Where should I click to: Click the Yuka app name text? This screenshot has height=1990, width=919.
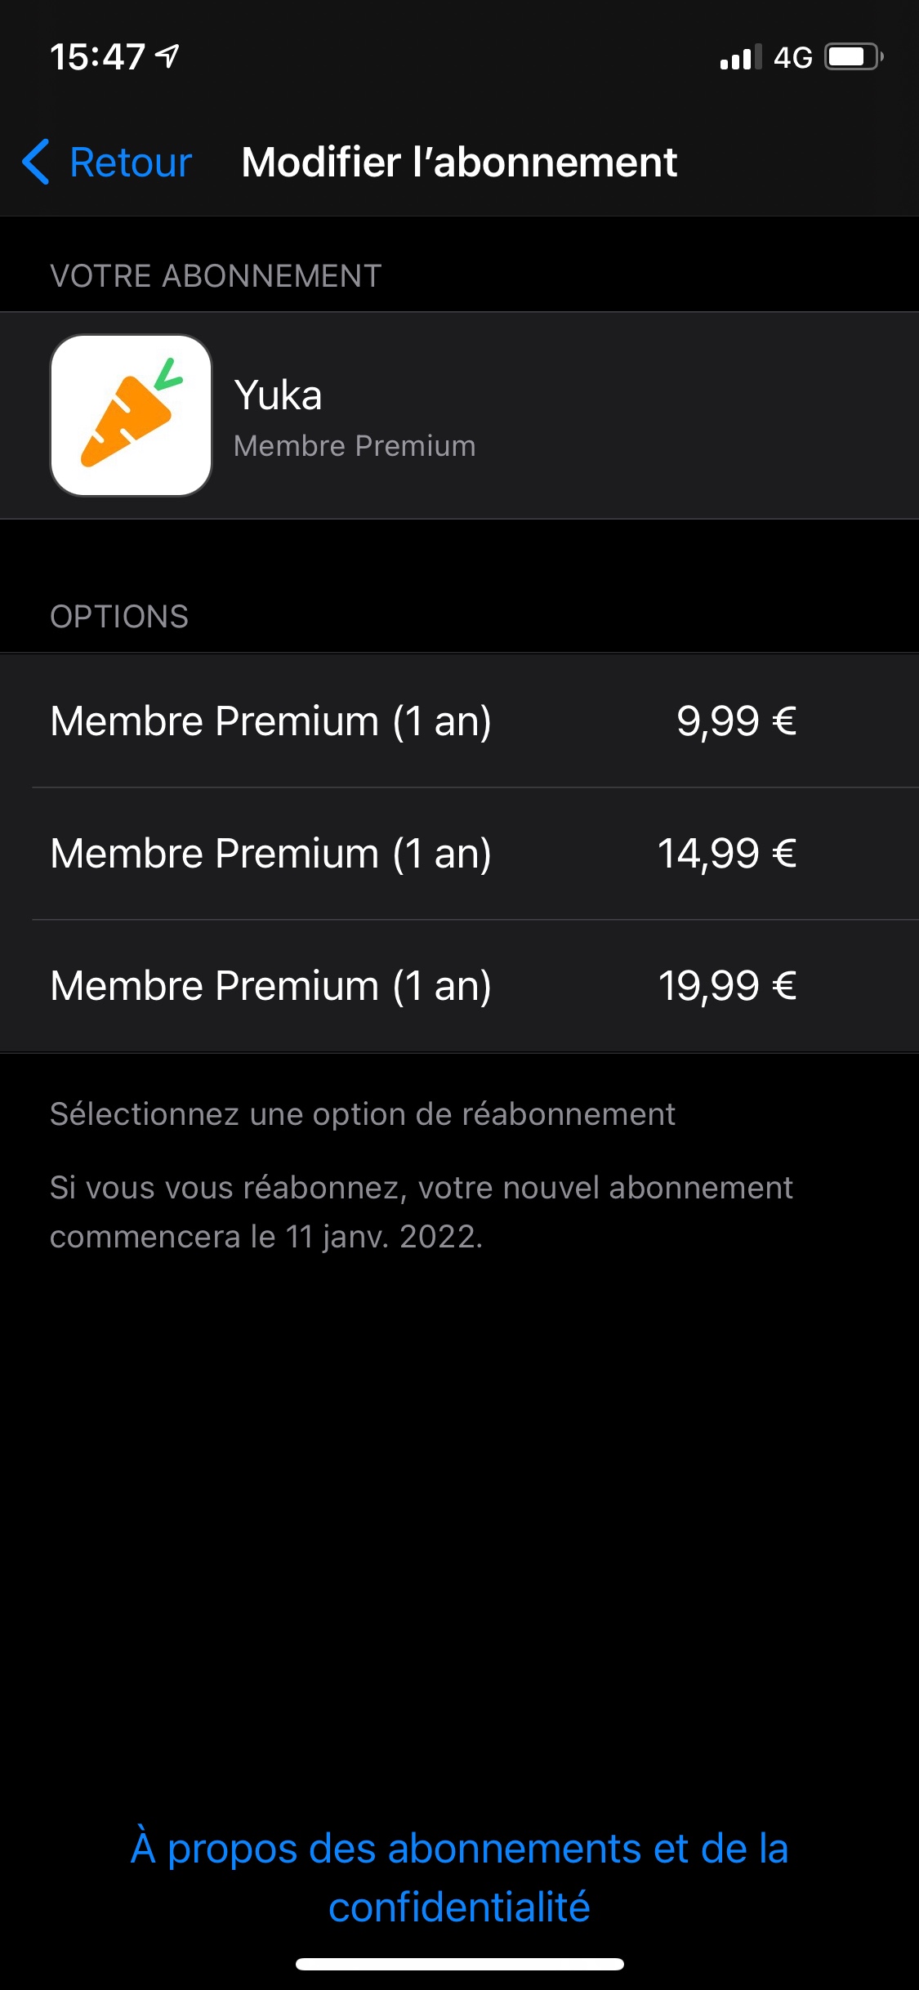tap(278, 395)
